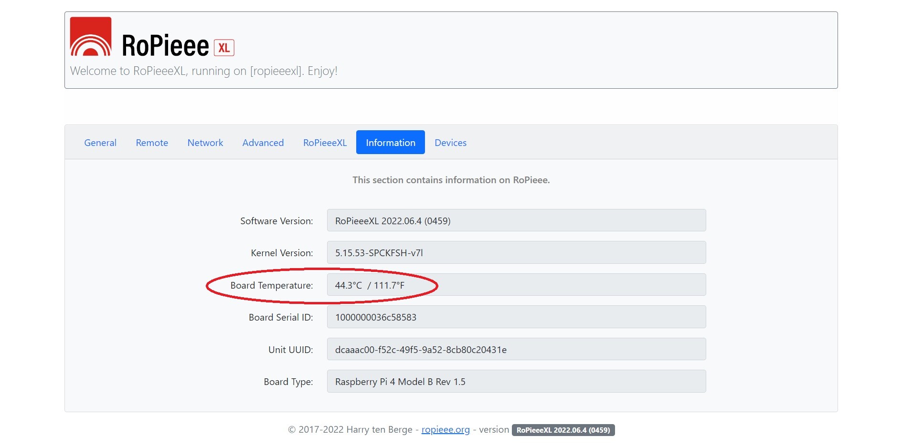Click the red RoPieee logo icon
902x447 pixels.
[x=91, y=37]
